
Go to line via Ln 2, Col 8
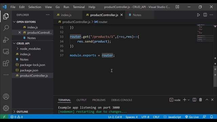click(x=115, y=117)
